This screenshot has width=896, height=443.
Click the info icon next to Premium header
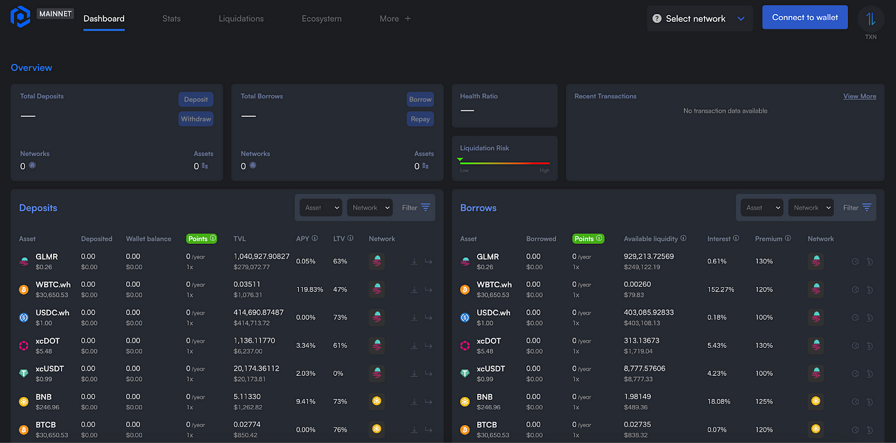788,238
